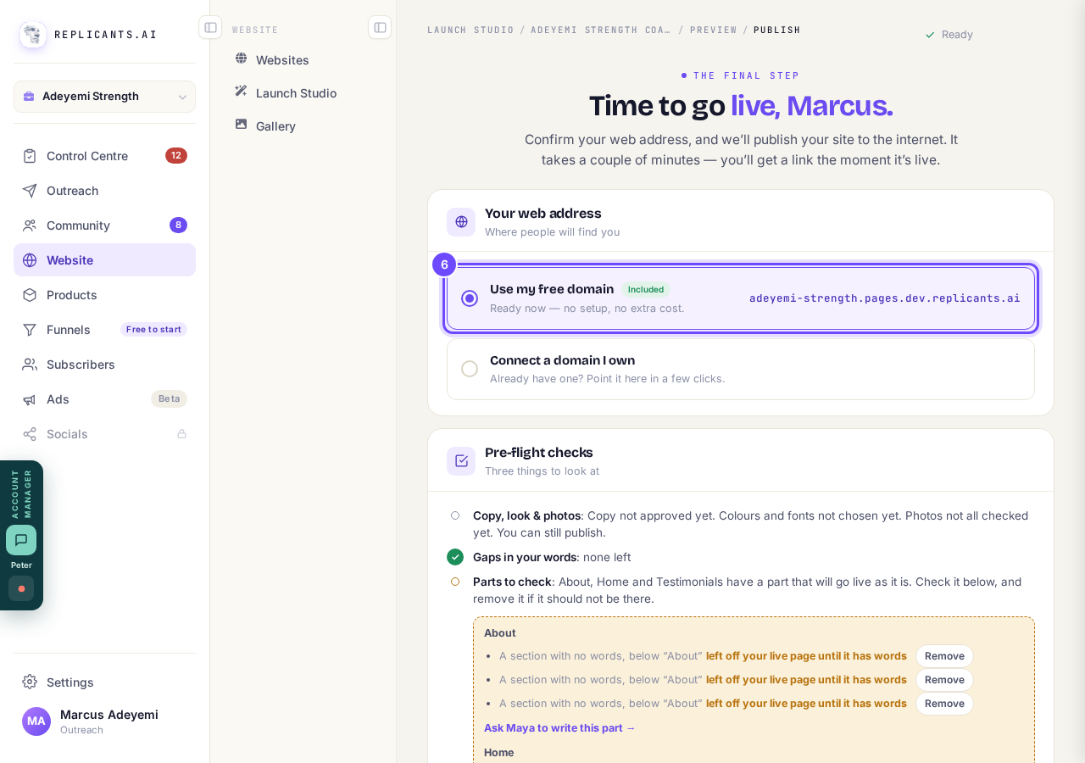Click the Socials share icon
Image resolution: width=1085 pixels, height=763 pixels.
coord(30,434)
